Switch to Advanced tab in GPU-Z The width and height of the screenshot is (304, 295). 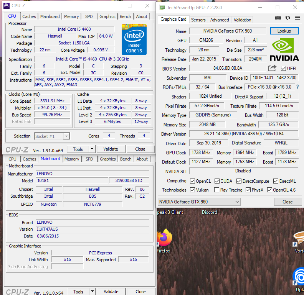pos(220,20)
